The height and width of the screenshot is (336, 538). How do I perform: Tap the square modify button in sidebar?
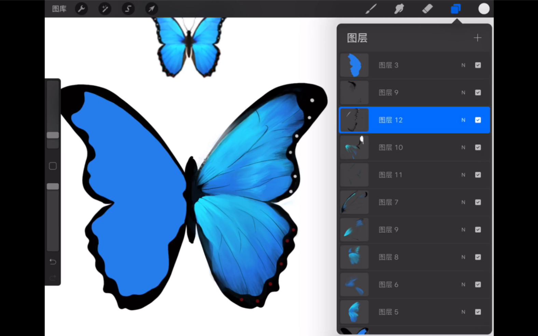(x=53, y=166)
